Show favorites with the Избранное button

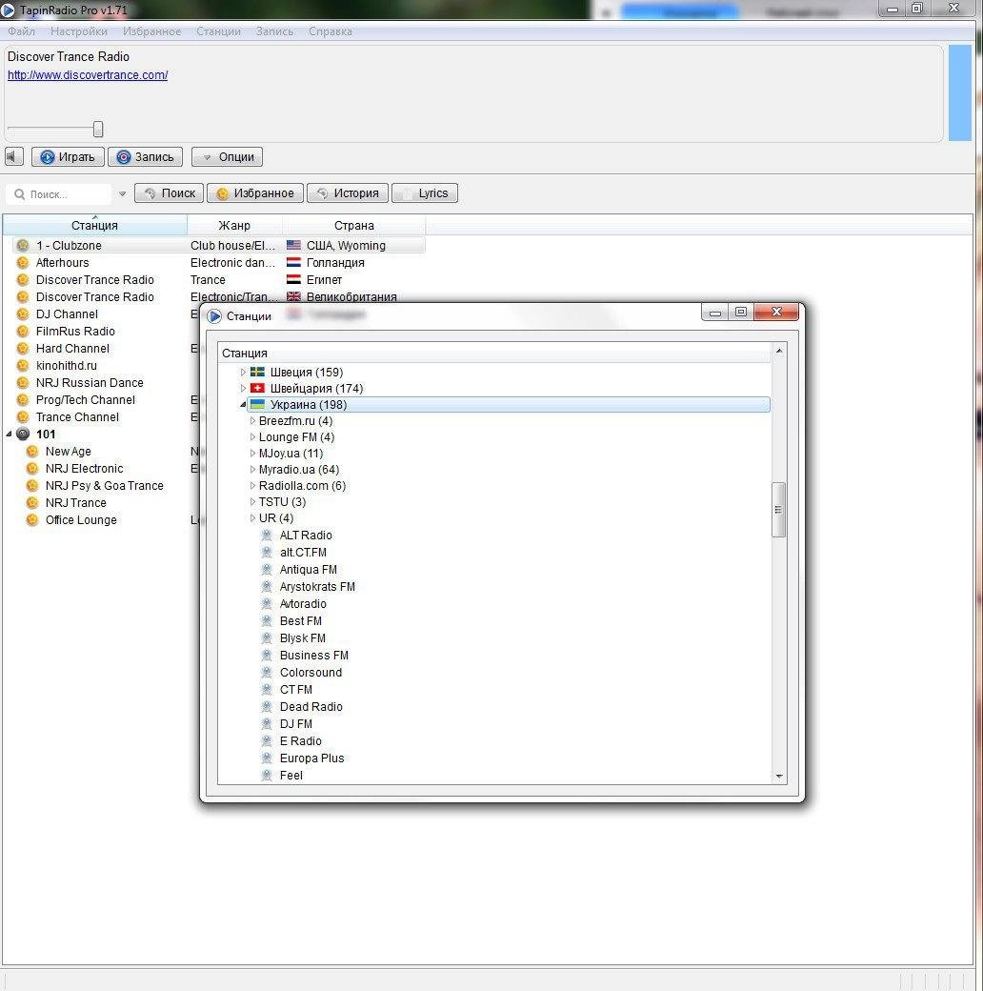[x=255, y=192]
